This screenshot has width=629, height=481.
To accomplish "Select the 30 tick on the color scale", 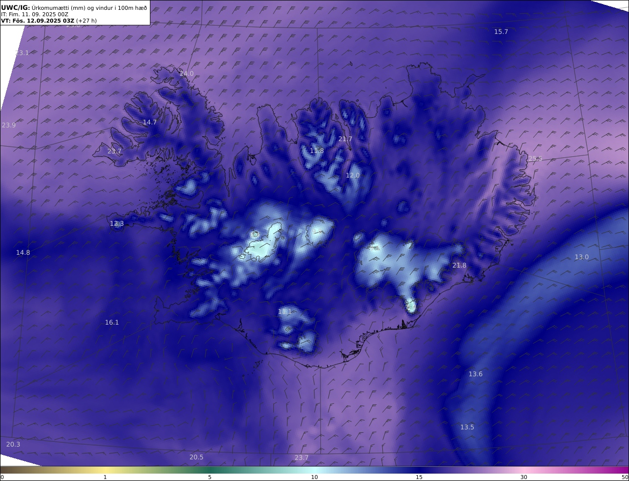I will pos(524,477).
